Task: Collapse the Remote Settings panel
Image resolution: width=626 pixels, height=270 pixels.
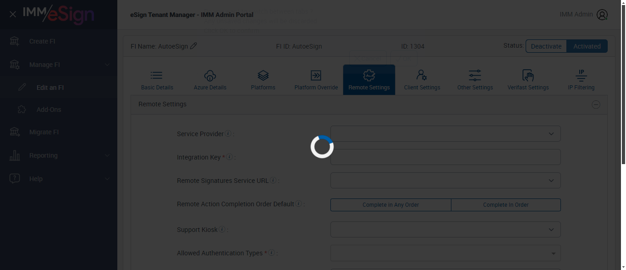Action: [x=596, y=105]
